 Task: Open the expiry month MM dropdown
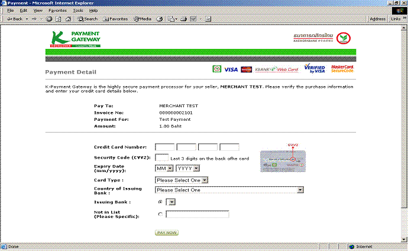coord(164,169)
